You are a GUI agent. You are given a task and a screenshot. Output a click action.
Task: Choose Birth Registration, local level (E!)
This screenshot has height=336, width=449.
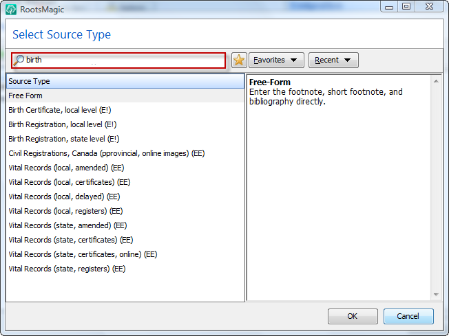click(x=125, y=124)
